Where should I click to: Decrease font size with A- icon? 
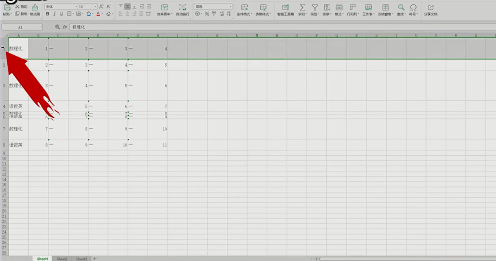click(x=108, y=7)
